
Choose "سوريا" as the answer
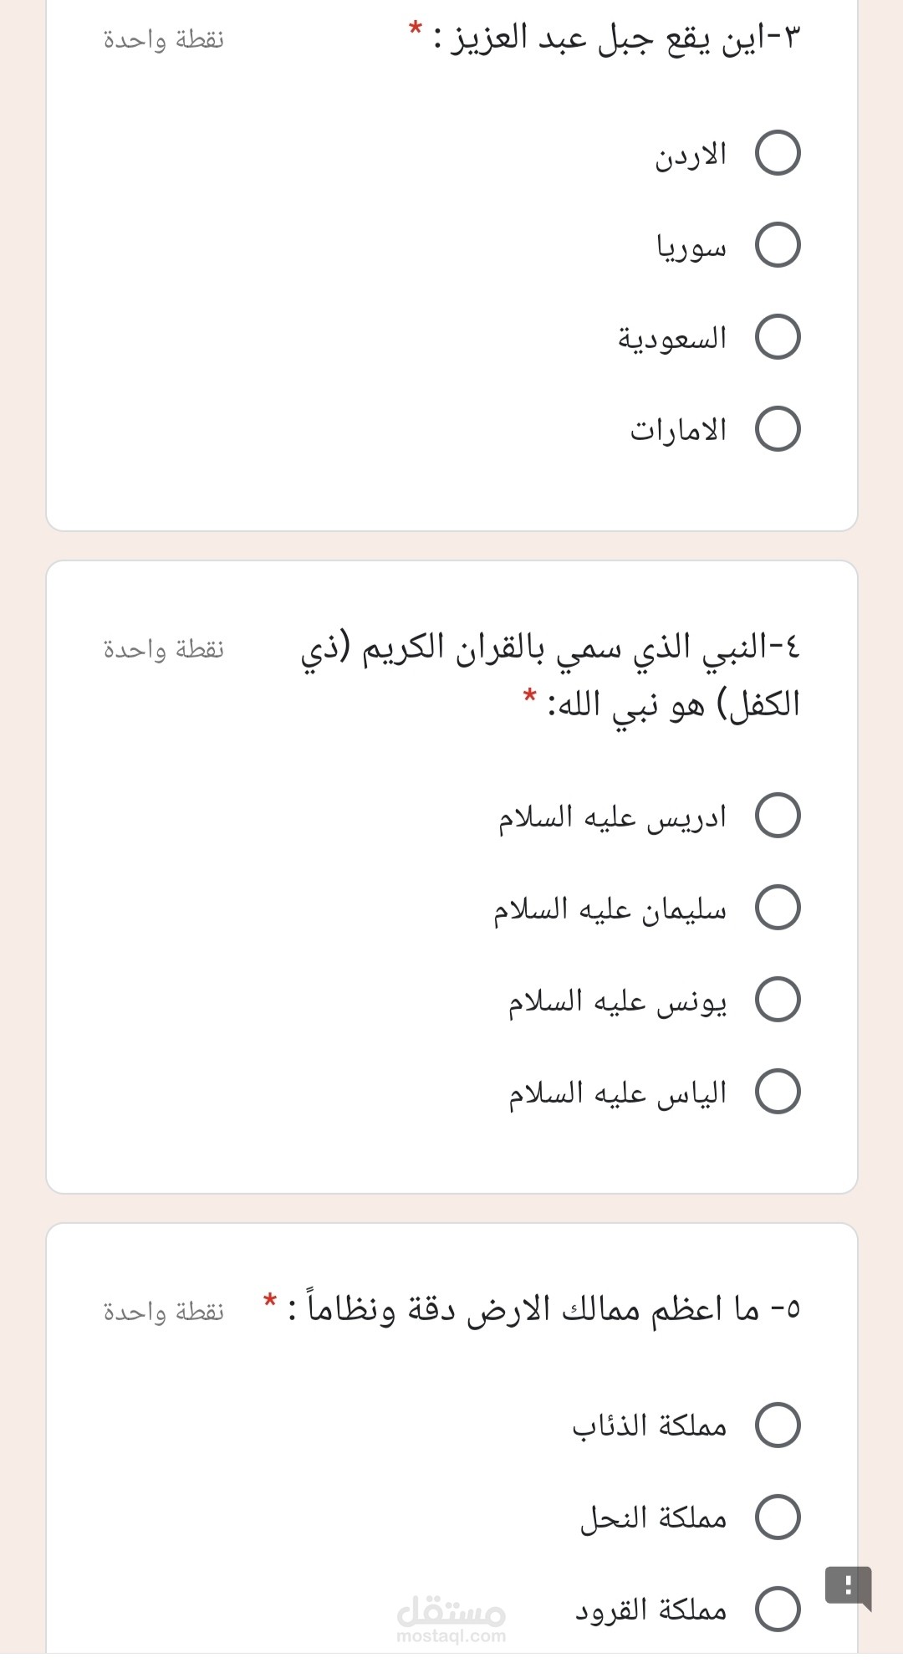click(778, 245)
